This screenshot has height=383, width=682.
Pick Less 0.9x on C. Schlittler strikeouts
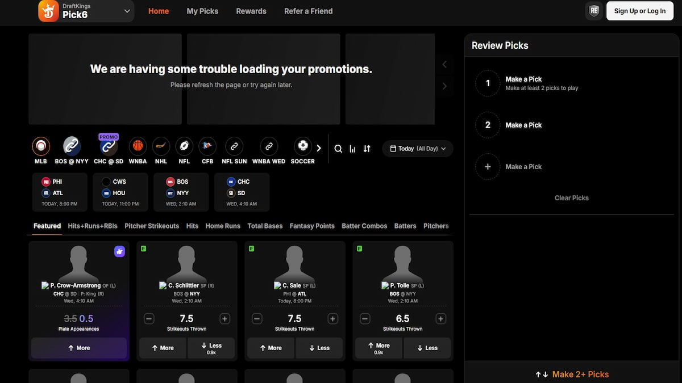(211, 348)
